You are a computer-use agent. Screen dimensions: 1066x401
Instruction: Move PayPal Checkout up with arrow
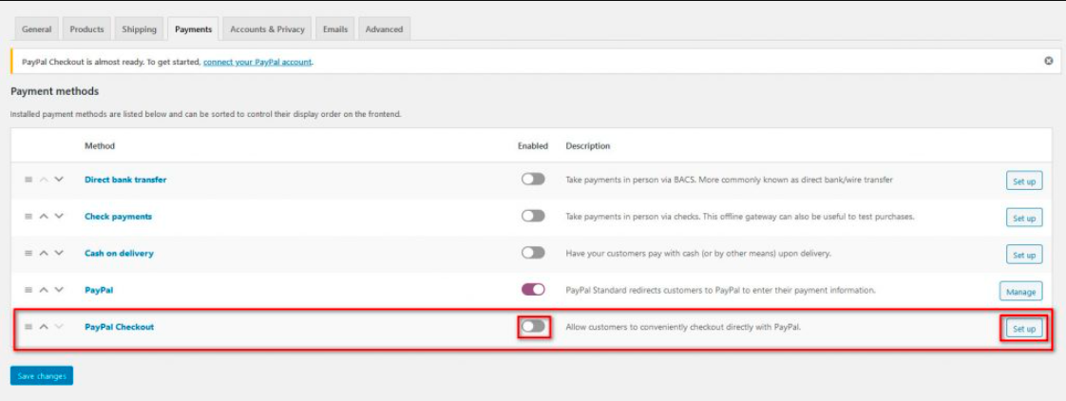(44, 327)
